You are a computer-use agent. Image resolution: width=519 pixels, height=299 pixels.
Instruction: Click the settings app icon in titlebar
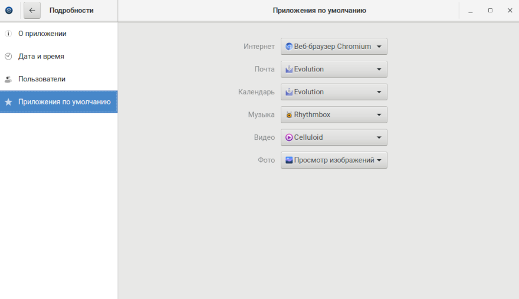9,10
